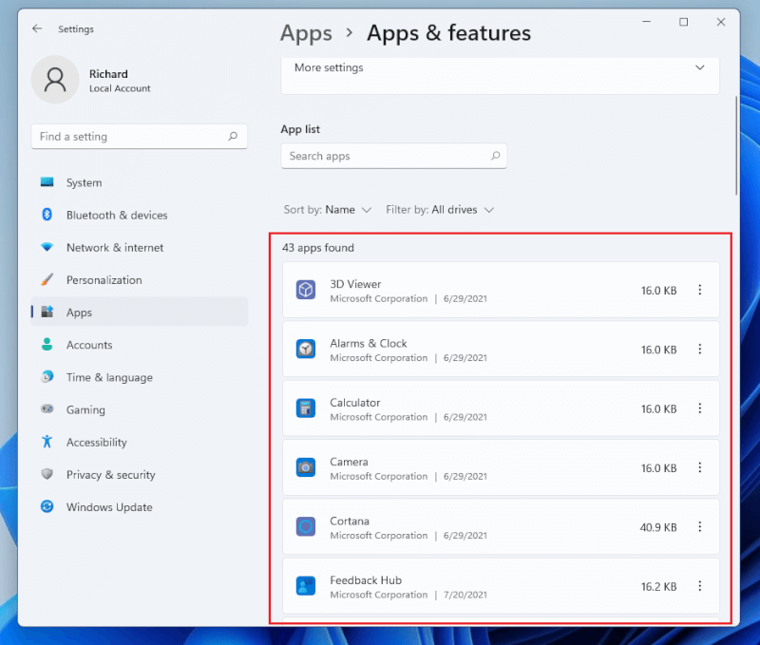Image resolution: width=760 pixels, height=645 pixels.
Task: Click the Calculator app icon
Action: [x=305, y=408]
